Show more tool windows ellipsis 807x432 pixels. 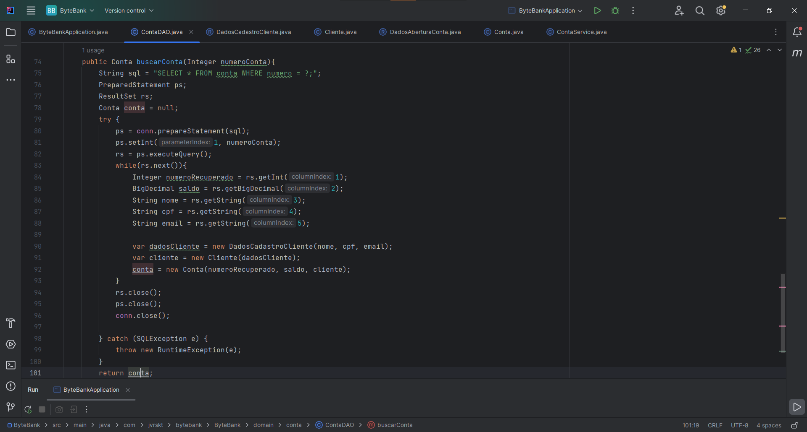11,80
